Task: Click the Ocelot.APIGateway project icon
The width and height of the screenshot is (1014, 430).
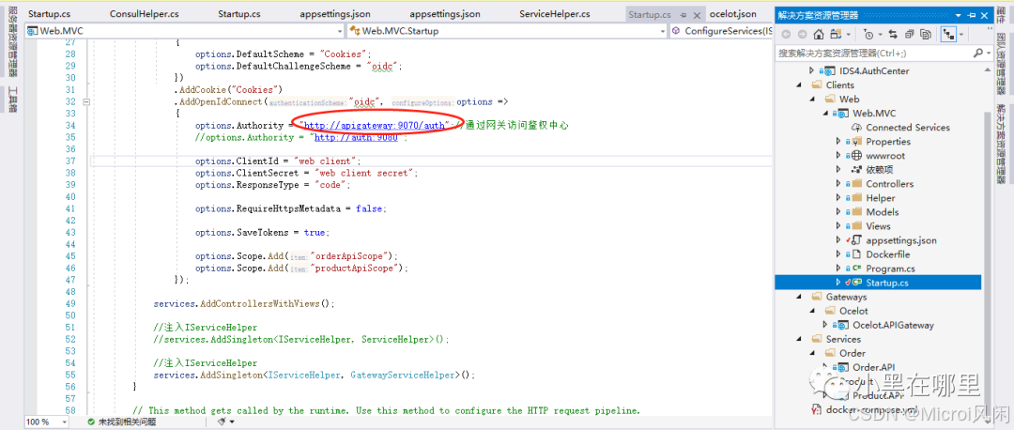Action: (x=842, y=325)
